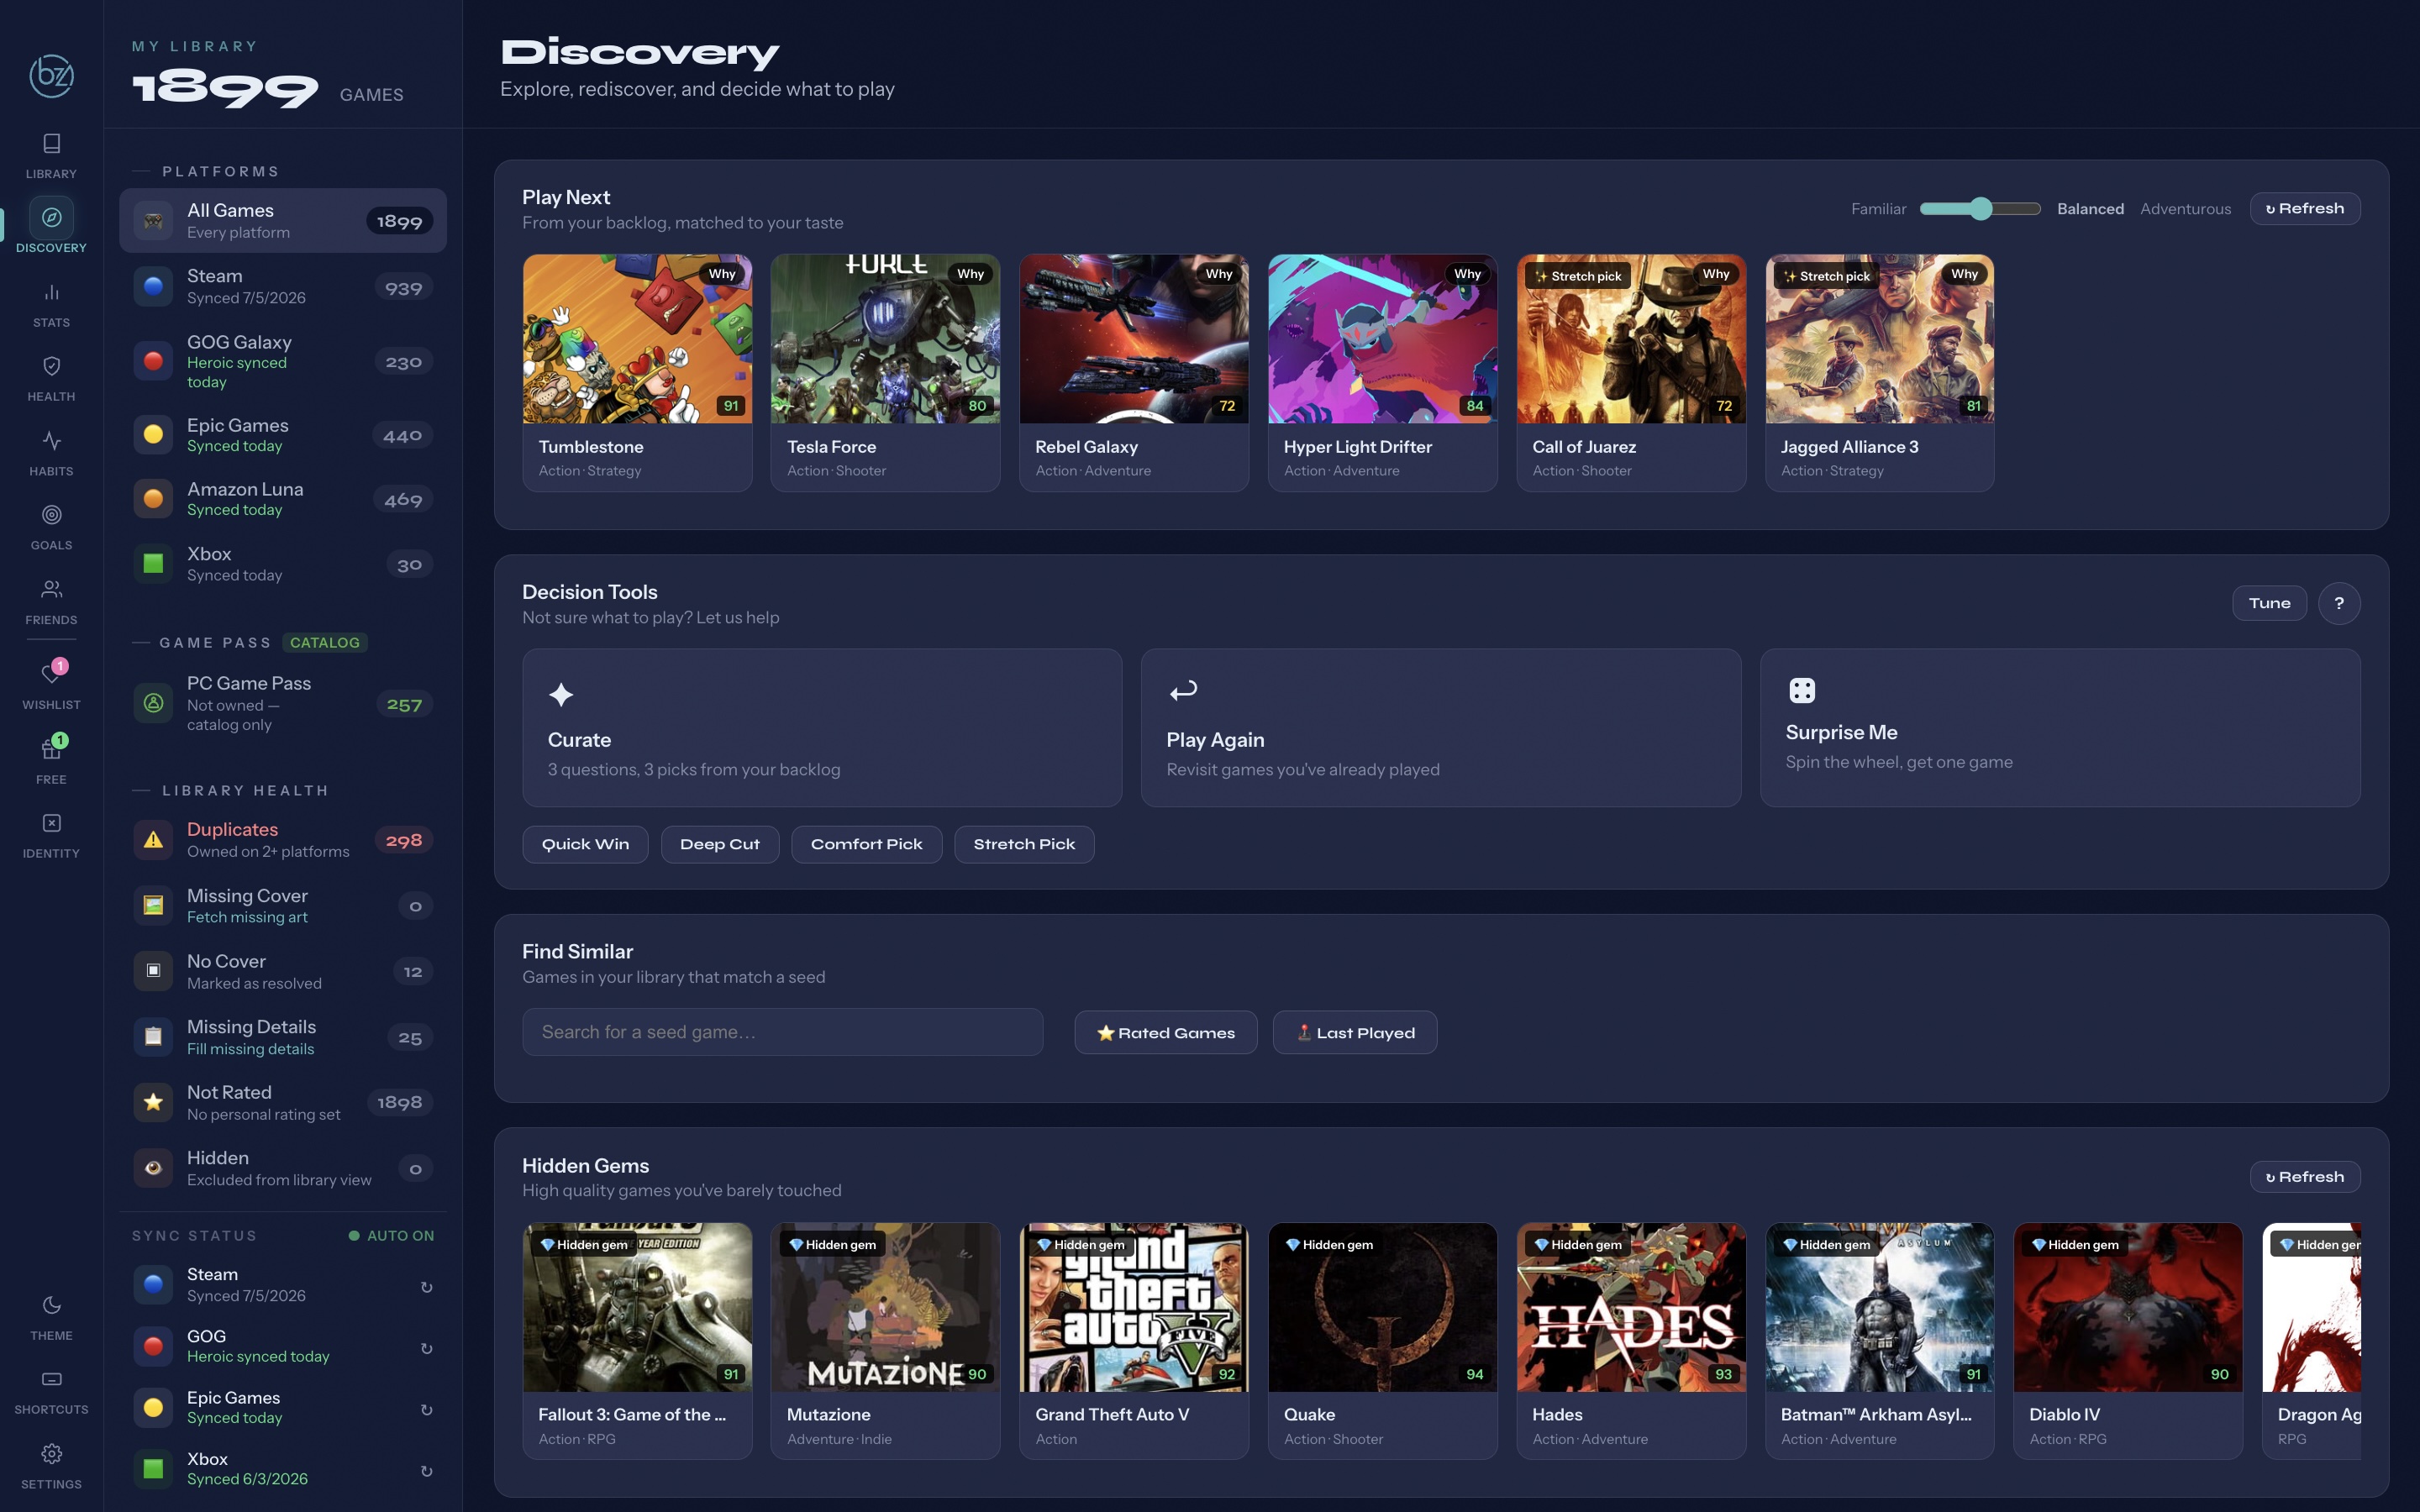The image size is (2420, 1512).
Task: Set the slider to Familiar
Action: [x=1878, y=209]
